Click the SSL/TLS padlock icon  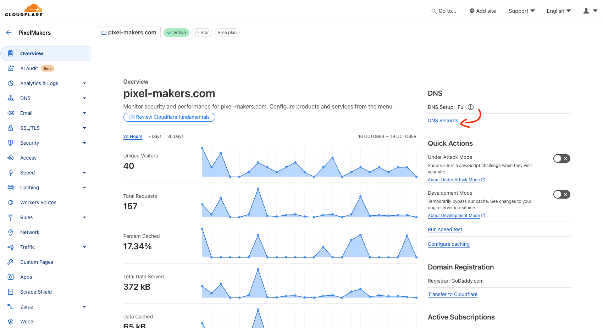pyautogui.click(x=11, y=128)
